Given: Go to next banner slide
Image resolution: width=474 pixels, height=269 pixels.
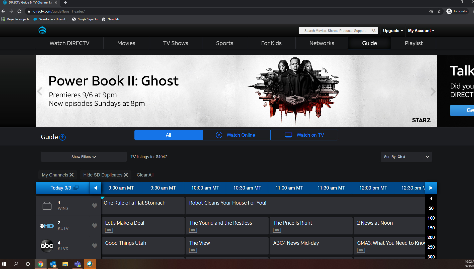Looking at the screenshot, I should click(433, 92).
